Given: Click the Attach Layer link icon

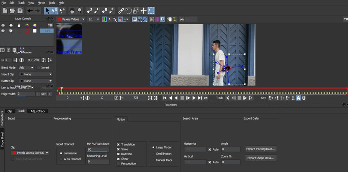Looking at the screenshot, I should (121, 10).
